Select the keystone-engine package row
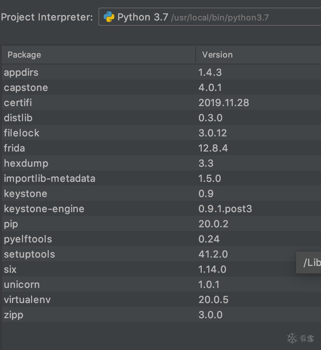 coord(44,209)
